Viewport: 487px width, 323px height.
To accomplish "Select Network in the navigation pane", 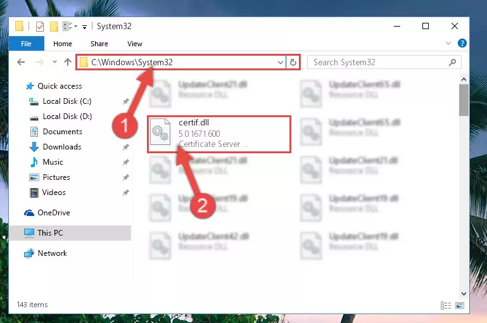I will point(52,253).
